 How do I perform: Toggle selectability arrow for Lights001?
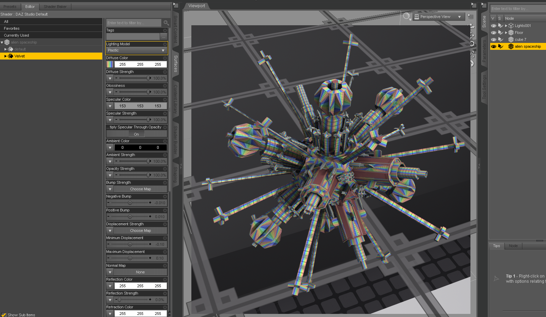[501, 26]
